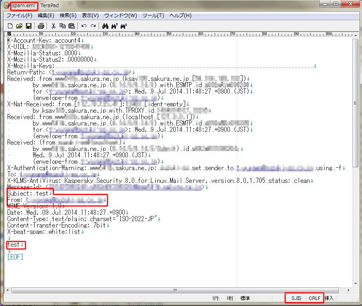Click the X-Mozilla-Status: 0000 line
362x306 pixels.
(x=44, y=53)
